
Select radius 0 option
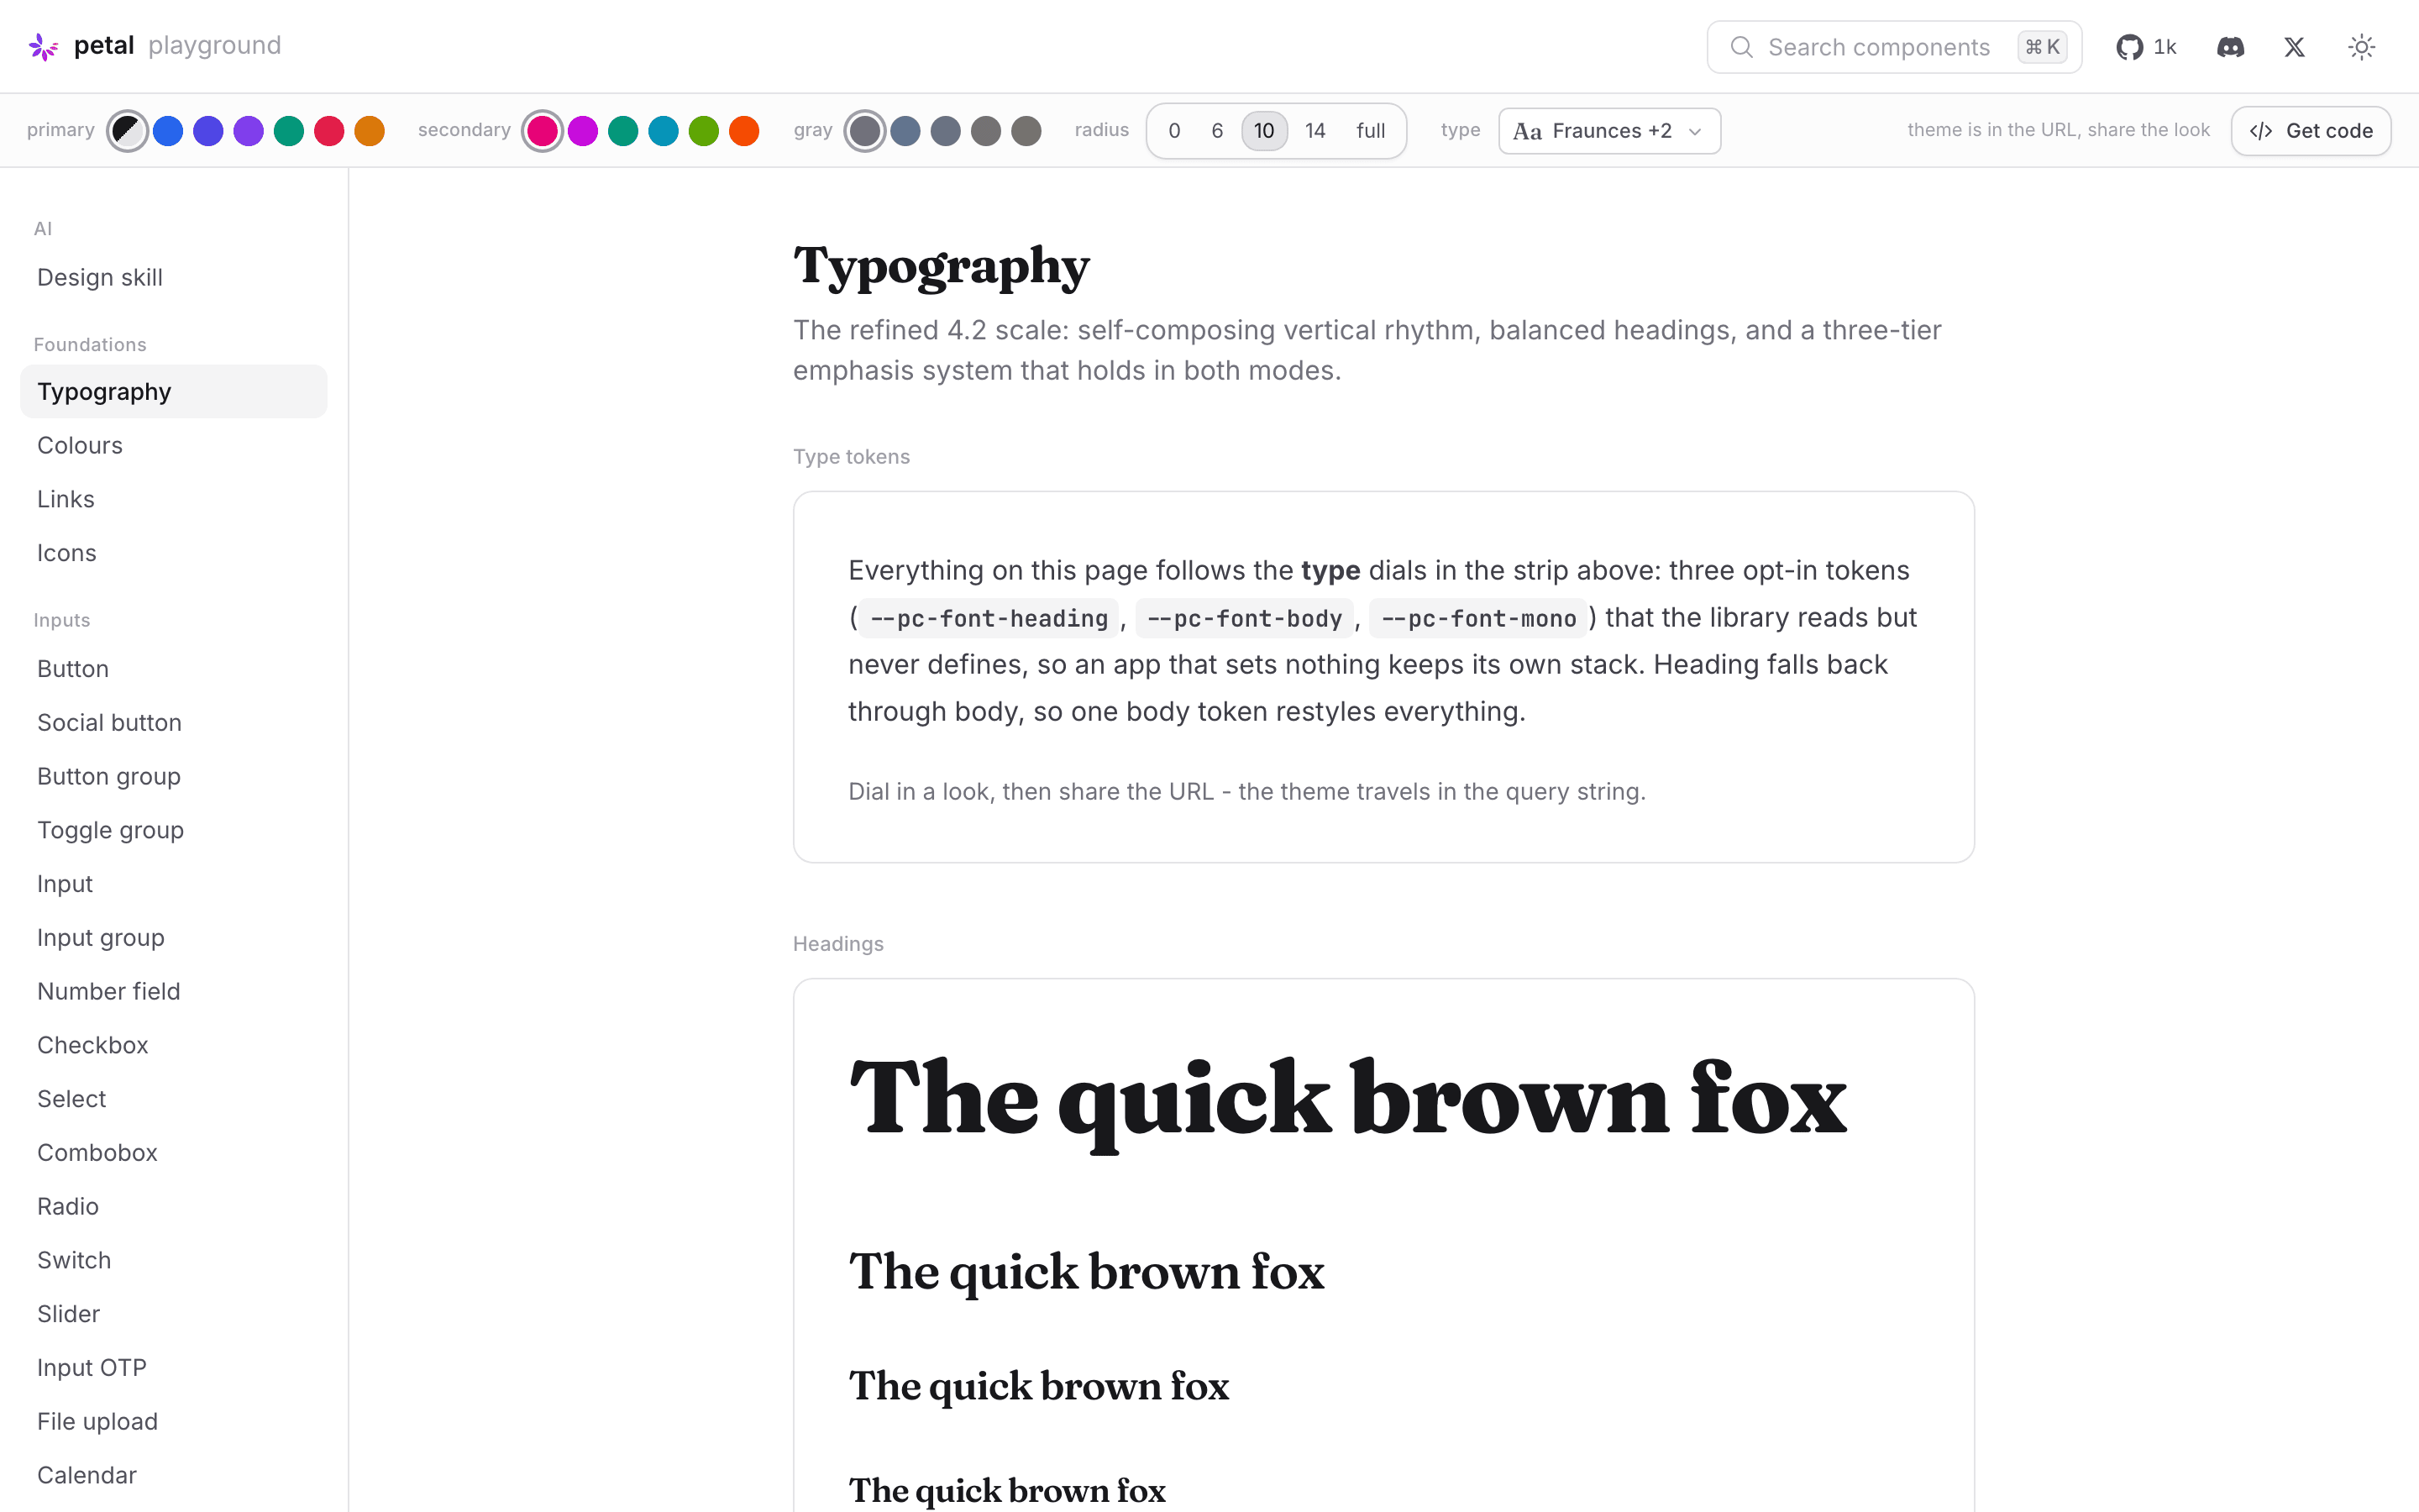(1174, 131)
